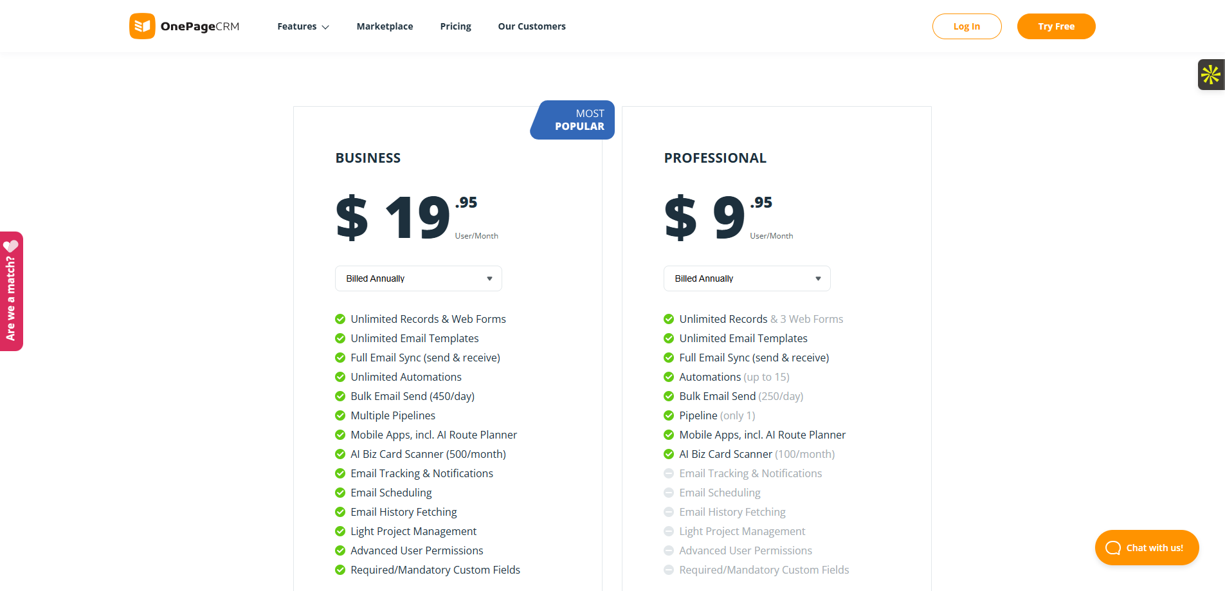Click the Most Popular badge
This screenshot has width=1225, height=591.
click(x=574, y=120)
